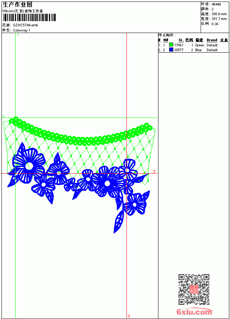Click the barcode under the studio name
The height and width of the screenshot is (319, 230).
point(29,17)
